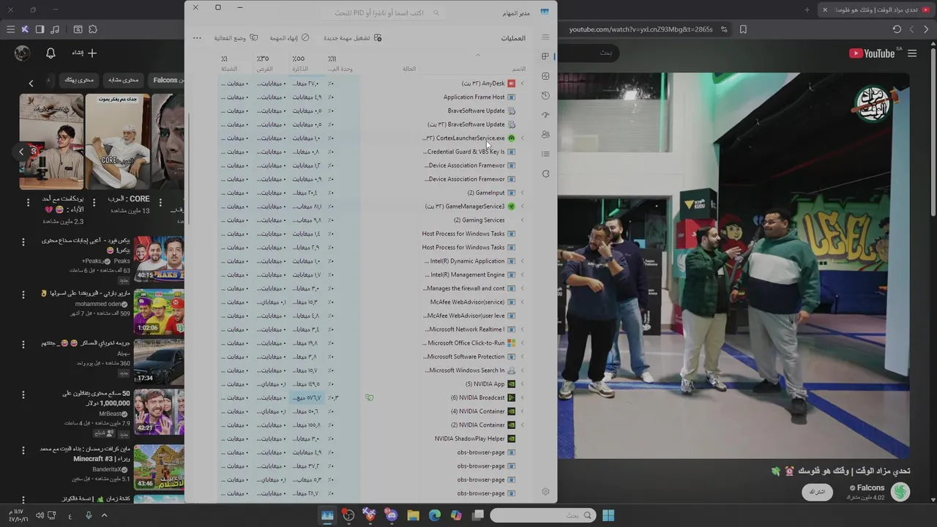Click the subscribe button under the video
Image resolution: width=937 pixels, height=527 pixels.
tap(817, 492)
